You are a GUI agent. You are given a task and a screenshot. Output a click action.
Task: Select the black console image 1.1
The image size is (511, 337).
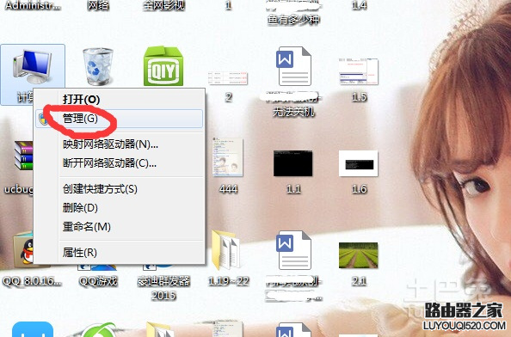[293, 163]
